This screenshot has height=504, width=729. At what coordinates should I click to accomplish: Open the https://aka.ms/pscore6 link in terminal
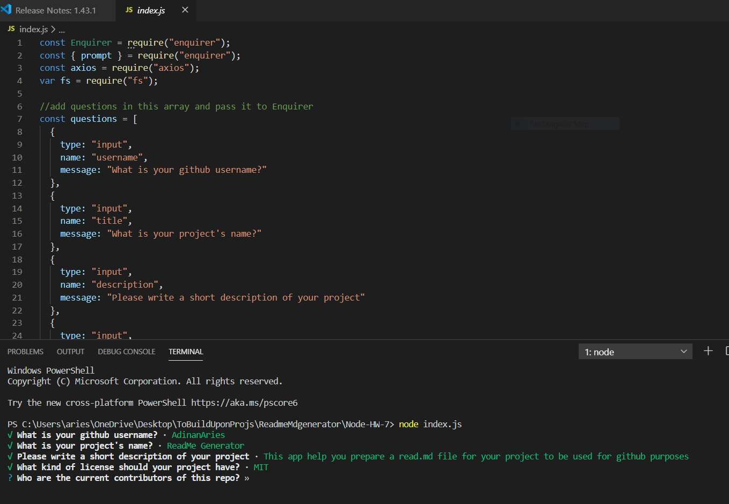tap(244, 403)
